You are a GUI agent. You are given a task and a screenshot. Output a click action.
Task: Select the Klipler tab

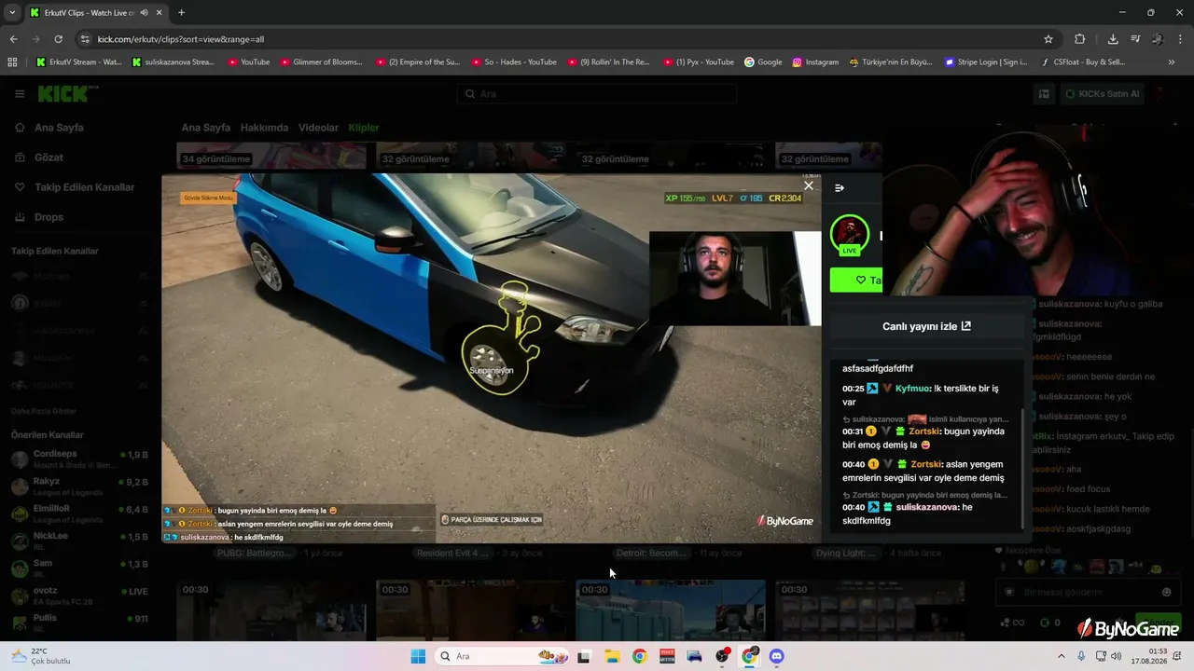coord(364,128)
